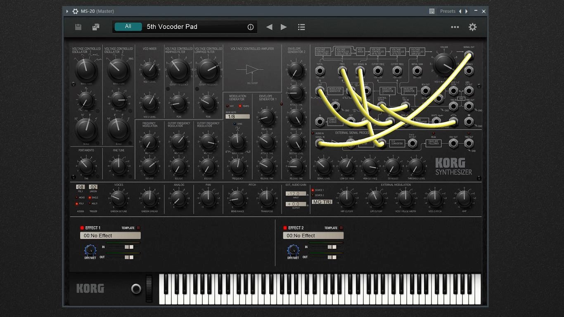Toggle the Effect 1 TEMPLATE button
Viewport: 564px width, 317px height.
[x=138, y=228]
